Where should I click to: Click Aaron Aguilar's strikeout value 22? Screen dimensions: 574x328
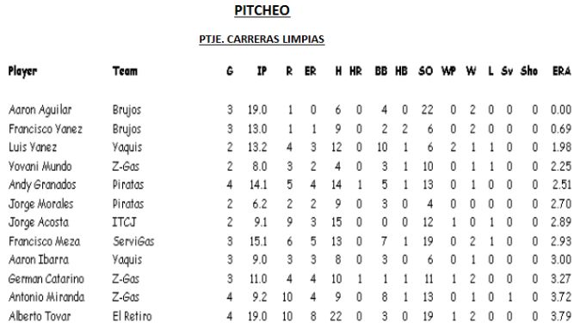[427, 110]
